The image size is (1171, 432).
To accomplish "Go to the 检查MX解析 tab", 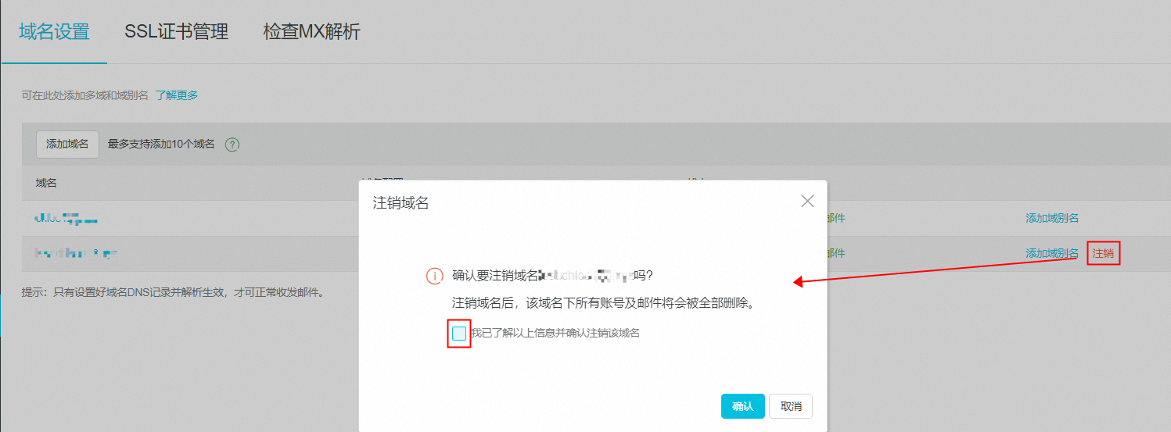I will click(x=311, y=32).
